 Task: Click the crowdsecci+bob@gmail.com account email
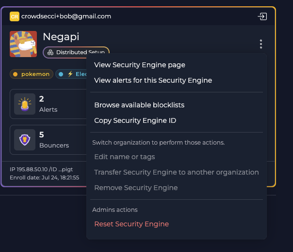(66, 16)
